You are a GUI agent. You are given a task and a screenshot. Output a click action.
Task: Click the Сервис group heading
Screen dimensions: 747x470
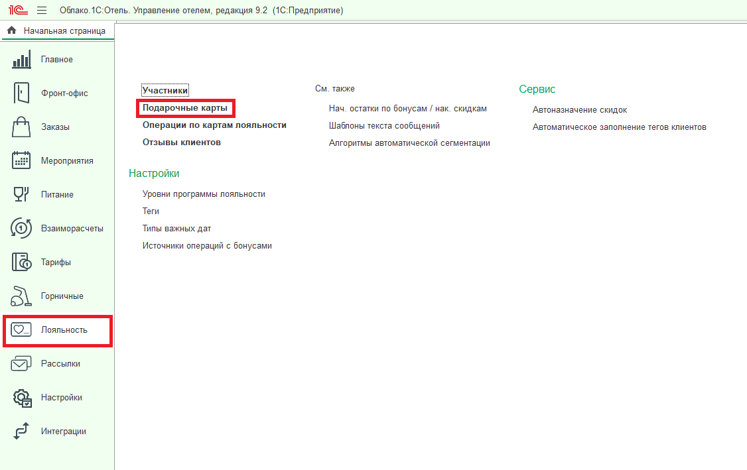(x=537, y=89)
